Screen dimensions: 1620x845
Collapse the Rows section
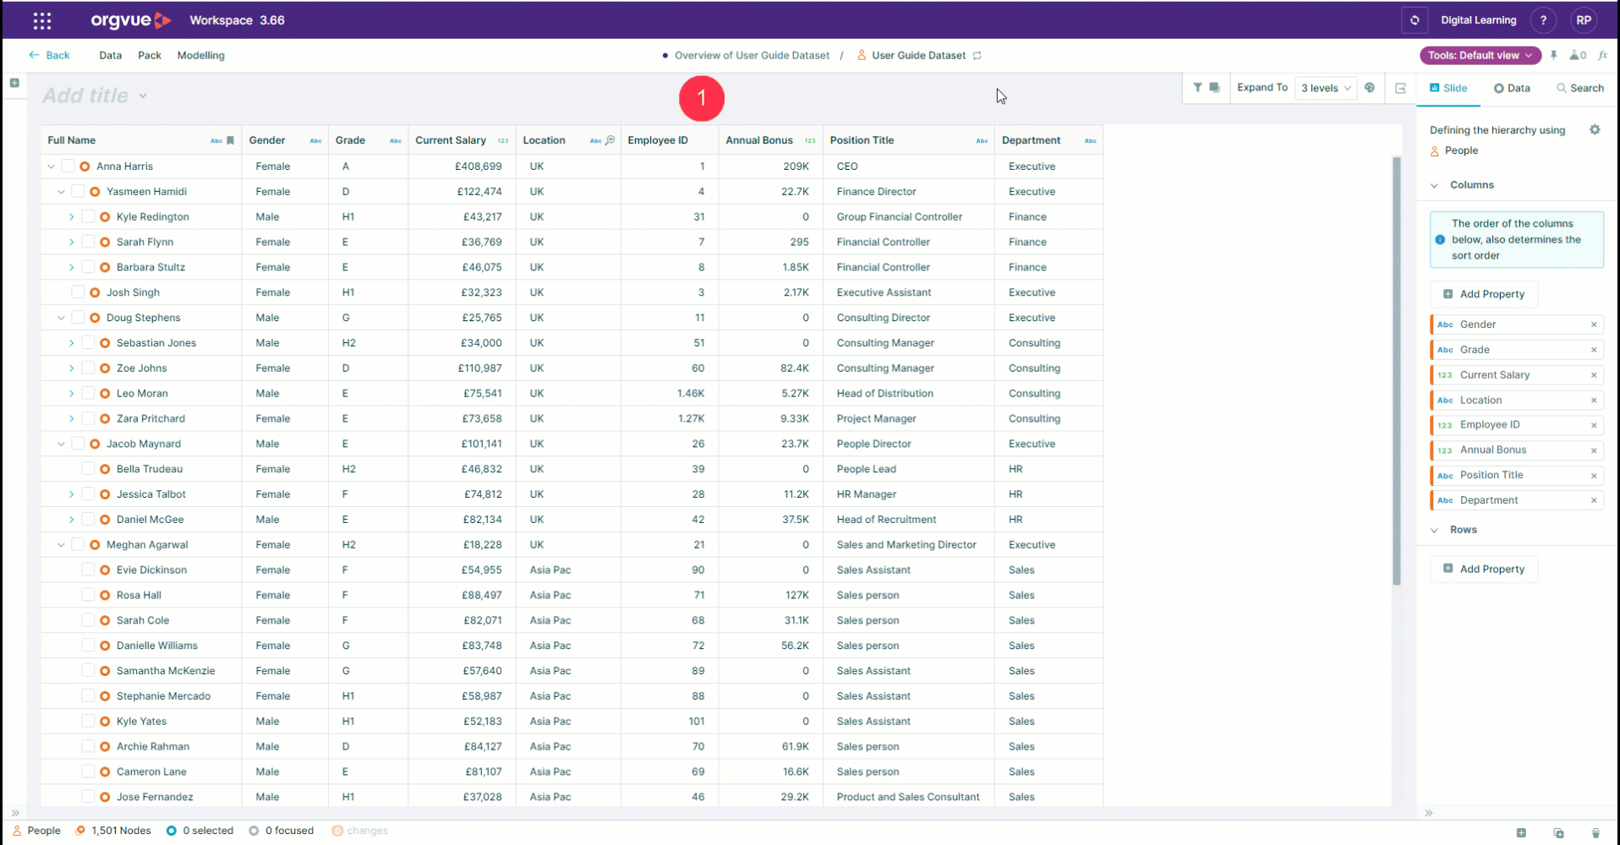point(1435,530)
